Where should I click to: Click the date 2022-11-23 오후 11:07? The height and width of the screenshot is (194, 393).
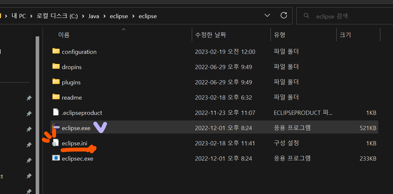click(225, 113)
